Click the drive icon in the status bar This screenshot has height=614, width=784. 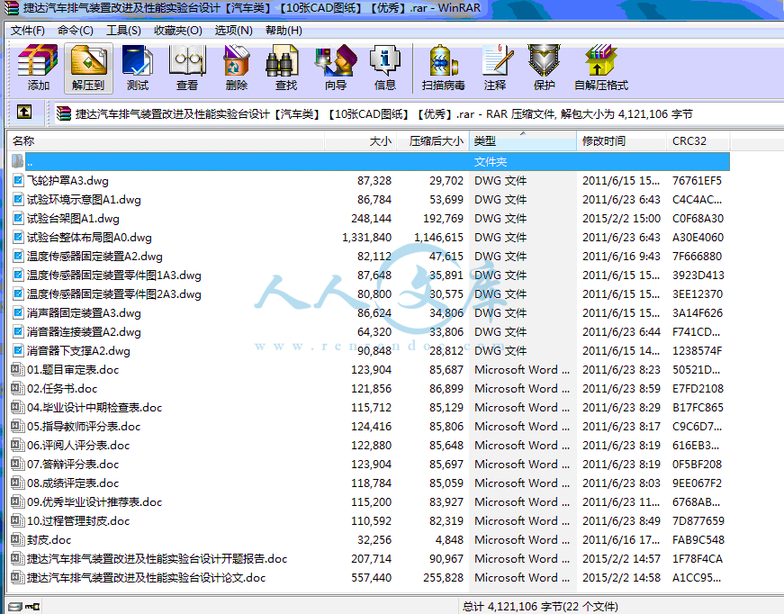click(15, 607)
